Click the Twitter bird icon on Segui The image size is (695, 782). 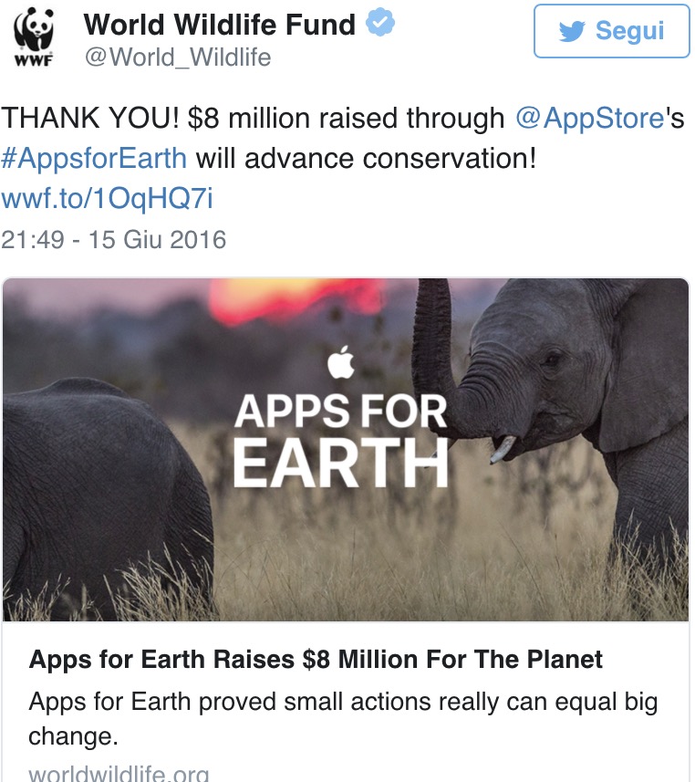(572, 32)
